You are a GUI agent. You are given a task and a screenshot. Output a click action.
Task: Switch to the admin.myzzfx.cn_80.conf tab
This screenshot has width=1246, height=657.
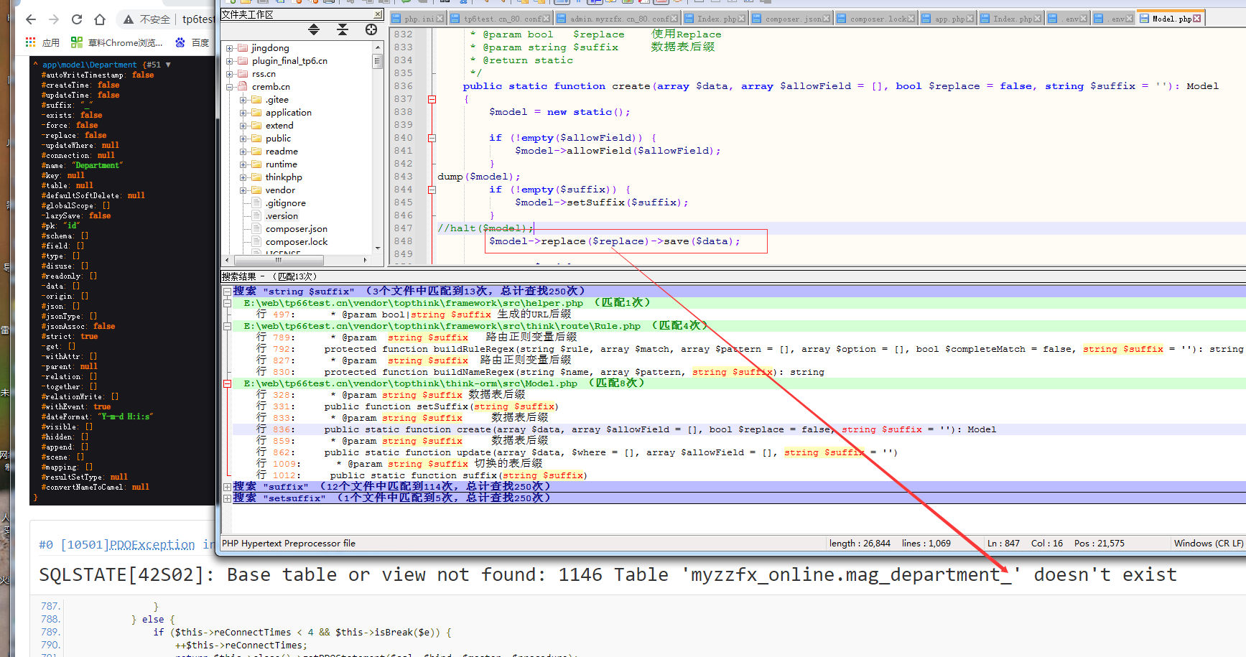(x=618, y=19)
